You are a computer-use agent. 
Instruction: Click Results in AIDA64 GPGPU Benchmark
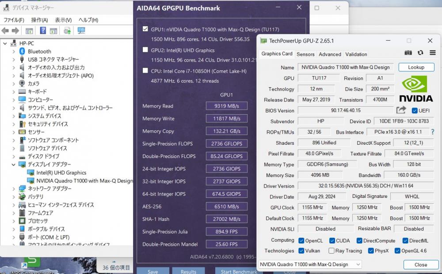point(188,271)
